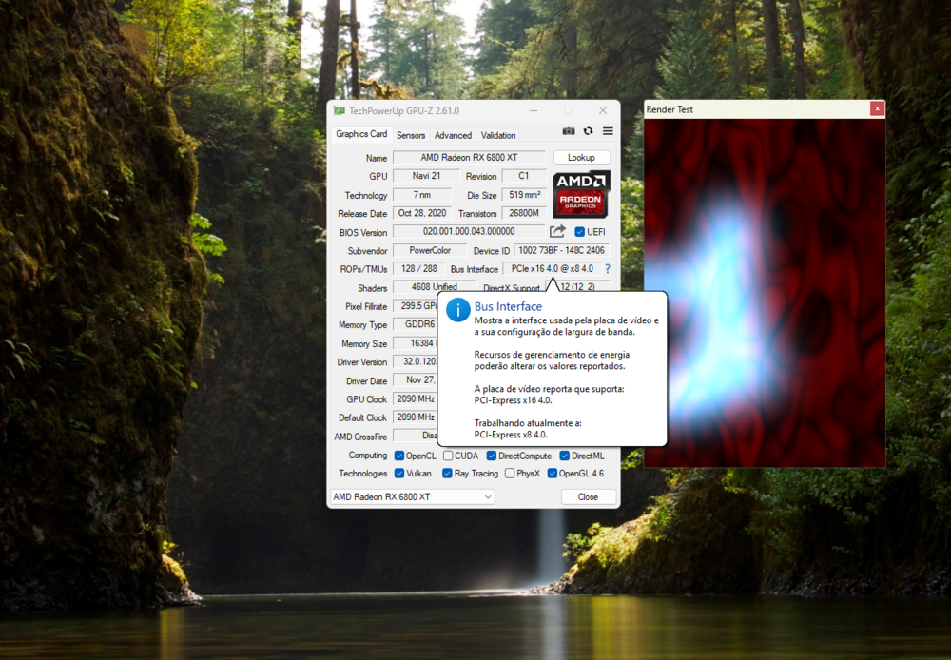Image resolution: width=951 pixels, height=660 pixels.
Task: Toggle the CUDA checkbox
Action: [x=448, y=456]
